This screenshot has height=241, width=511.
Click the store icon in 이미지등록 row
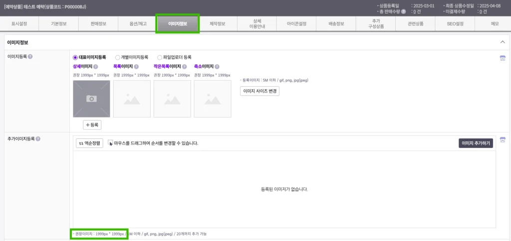tap(503, 58)
